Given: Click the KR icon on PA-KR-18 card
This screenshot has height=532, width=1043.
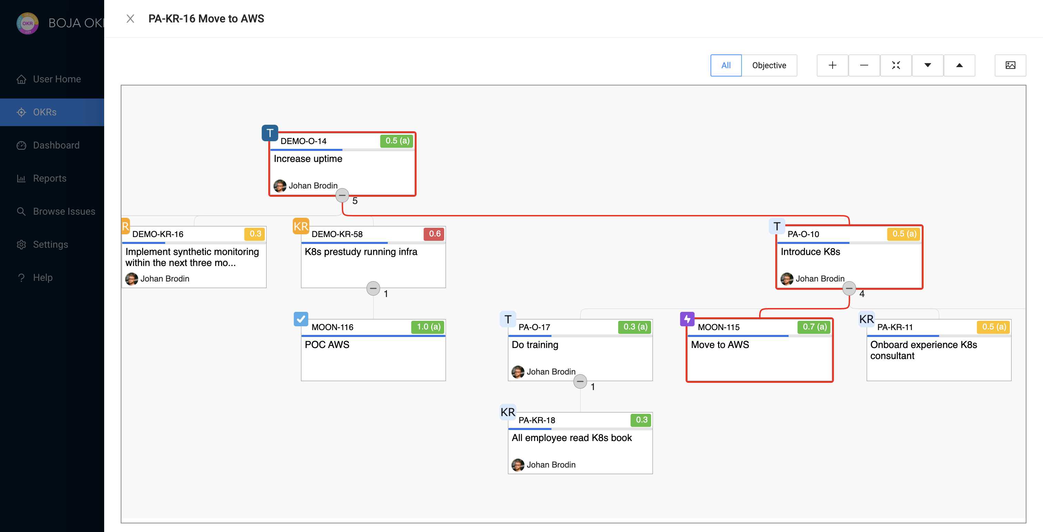Looking at the screenshot, I should [508, 412].
